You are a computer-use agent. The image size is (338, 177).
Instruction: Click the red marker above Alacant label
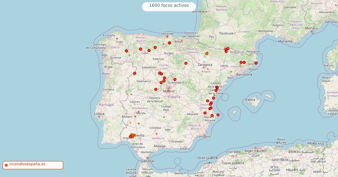(x=212, y=115)
